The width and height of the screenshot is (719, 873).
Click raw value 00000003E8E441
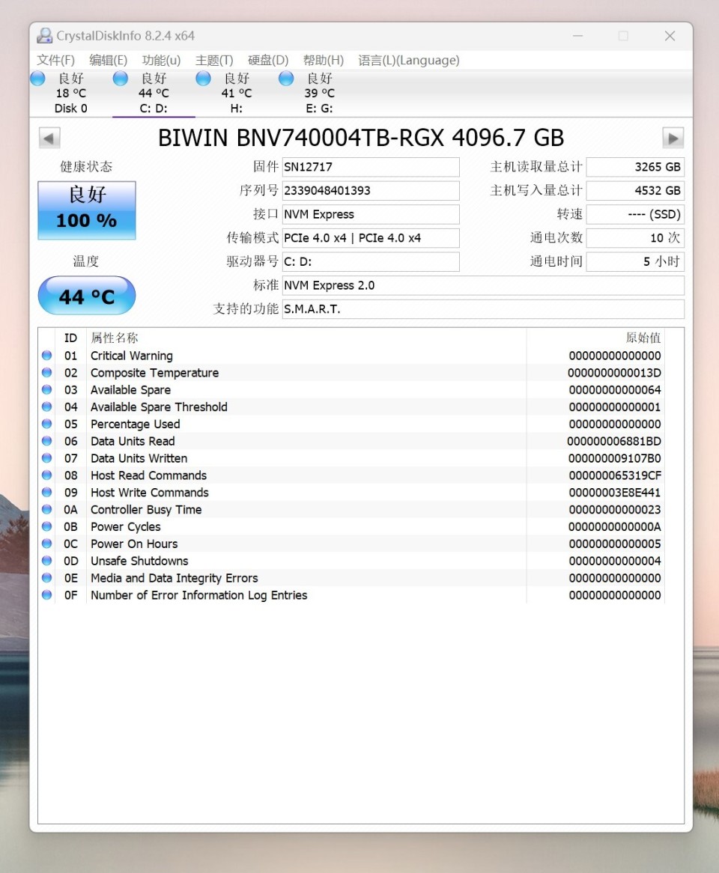(x=614, y=492)
